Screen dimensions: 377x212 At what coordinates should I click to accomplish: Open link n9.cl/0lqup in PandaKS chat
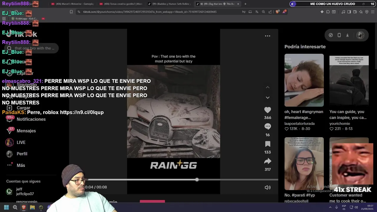(x=82, y=112)
